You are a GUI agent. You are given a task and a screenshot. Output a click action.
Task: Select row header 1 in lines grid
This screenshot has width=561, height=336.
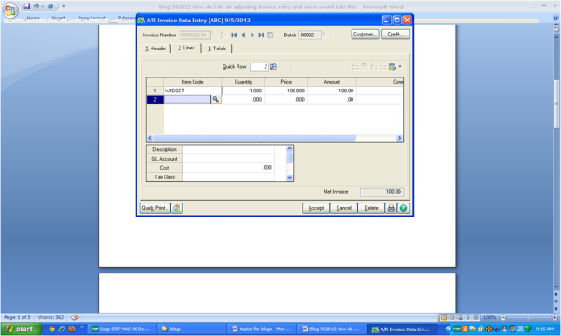pyautogui.click(x=155, y=91)
